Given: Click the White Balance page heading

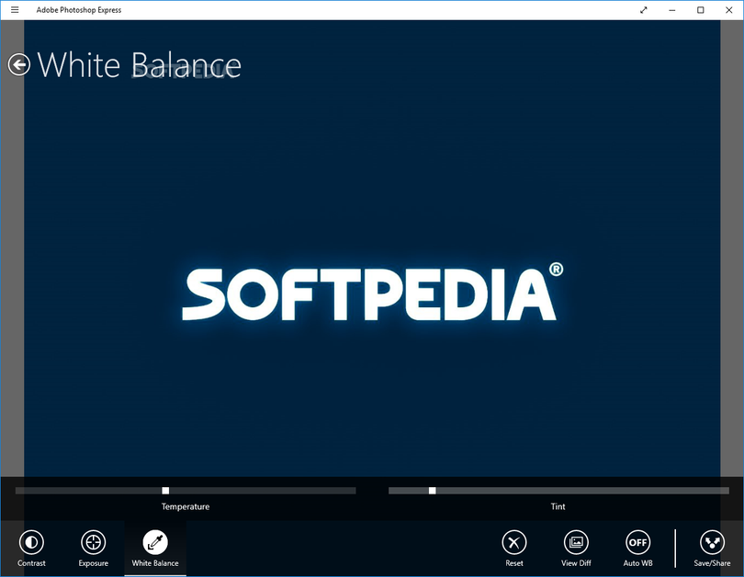Looking at the screenshot, I should click(139, 65).
